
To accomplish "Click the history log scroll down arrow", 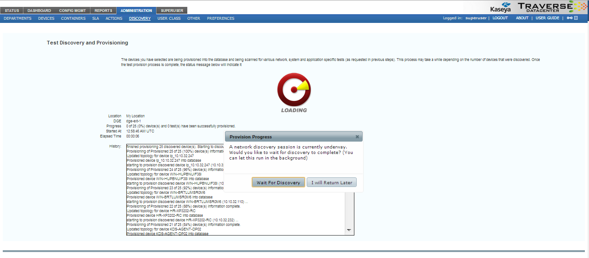I will (348, 230).
